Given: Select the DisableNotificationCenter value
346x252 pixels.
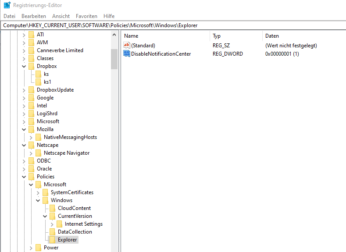Looking at the screenshot, I should (161, 54).
